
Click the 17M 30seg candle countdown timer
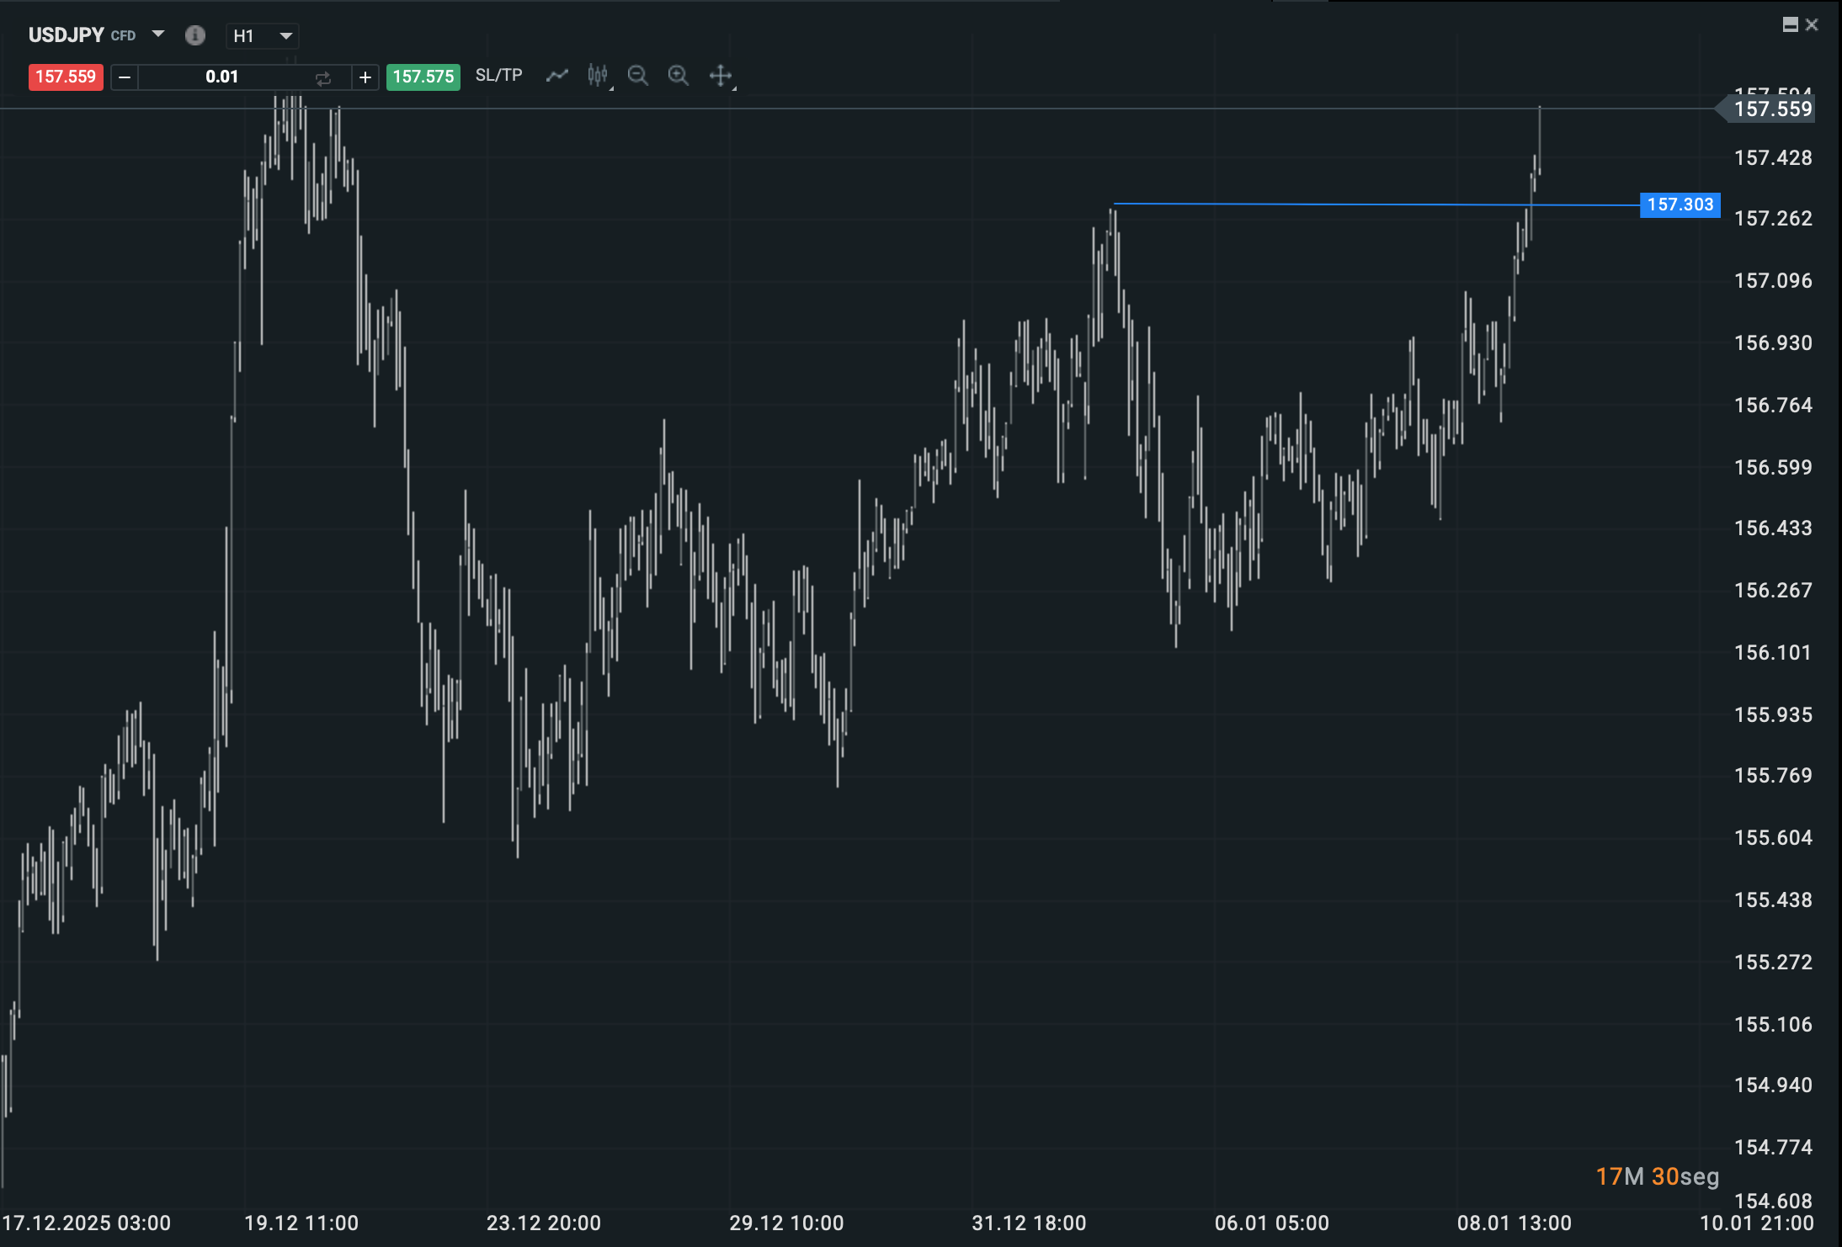[x=1655, y=1175]
